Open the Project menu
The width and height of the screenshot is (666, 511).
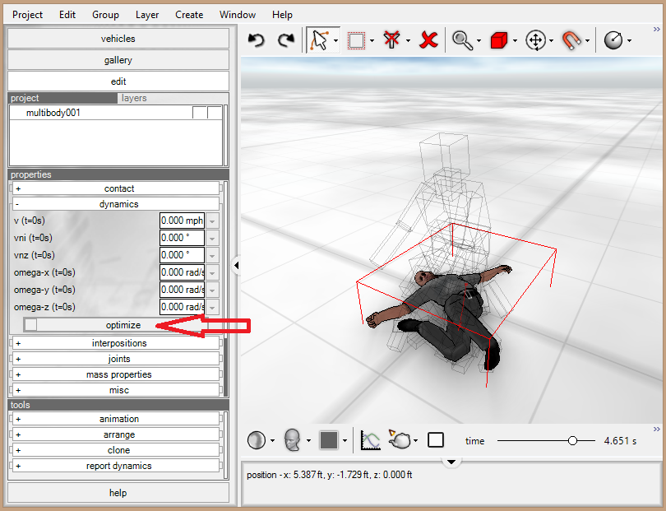(x=27, y=15)
